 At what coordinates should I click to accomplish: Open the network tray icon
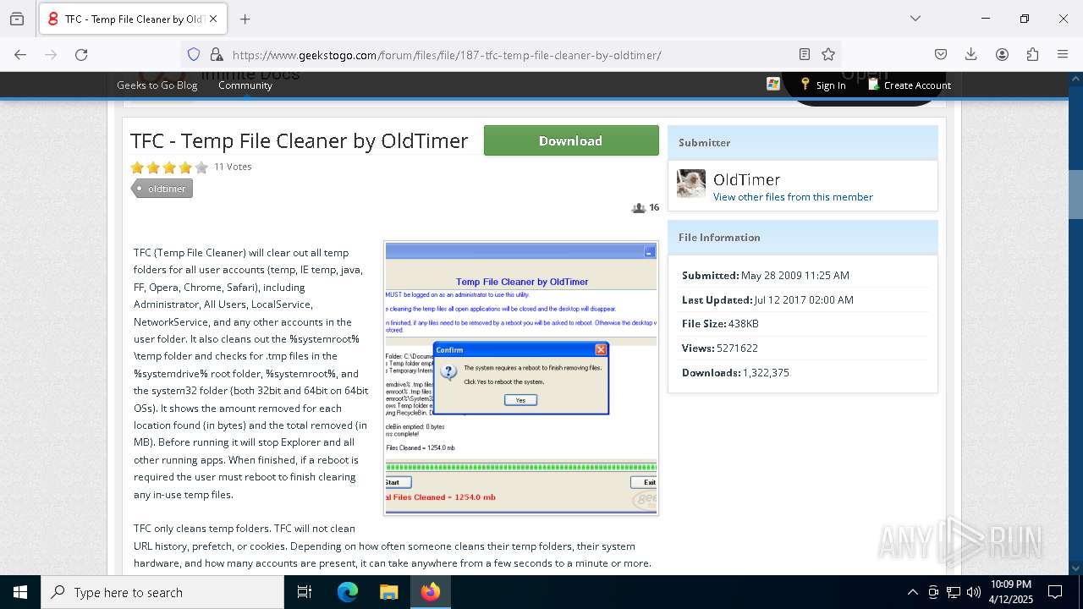click(954, 592)
